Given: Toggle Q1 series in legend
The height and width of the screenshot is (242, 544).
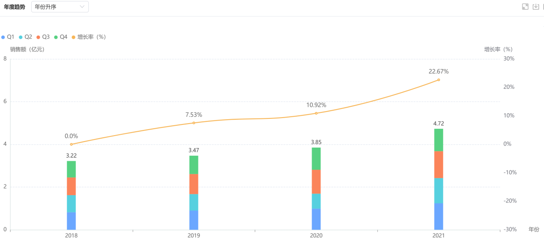Looking at the screenshot, I should point(8,37).
